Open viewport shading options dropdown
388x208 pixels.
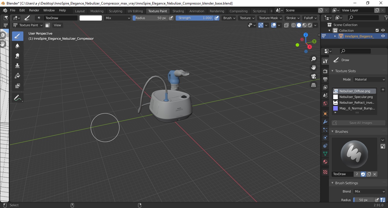315,25
